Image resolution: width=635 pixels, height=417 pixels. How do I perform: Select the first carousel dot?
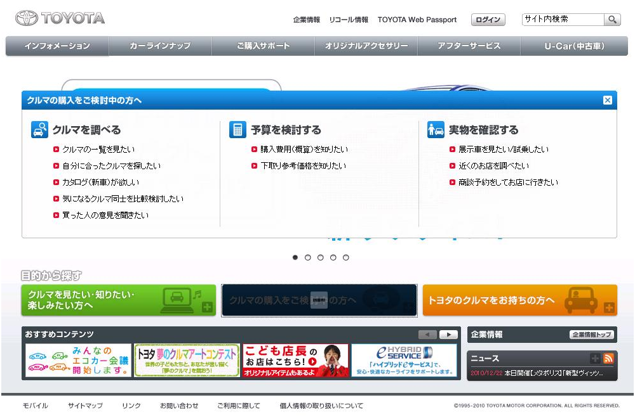295,257
